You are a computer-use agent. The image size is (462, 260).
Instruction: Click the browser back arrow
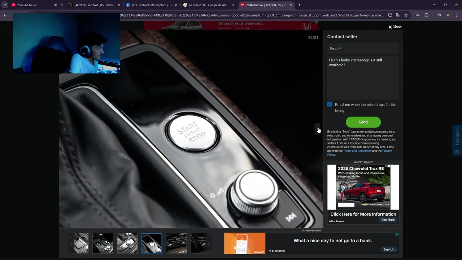click(5, 15)
